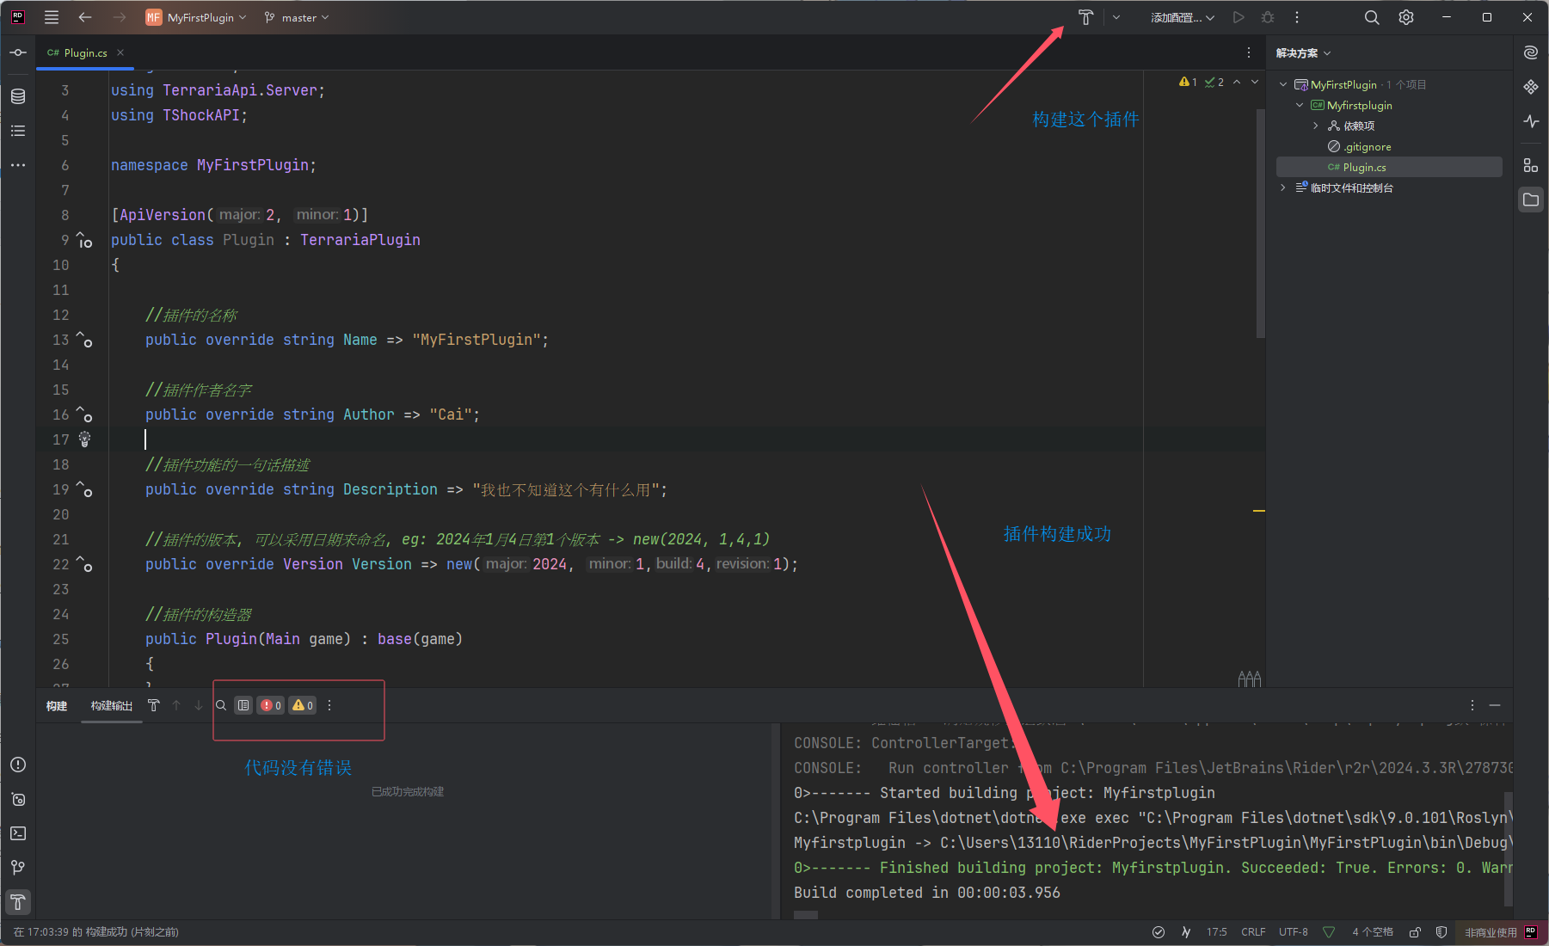Go to next highlighted problem arrow

click(1255, 82)
